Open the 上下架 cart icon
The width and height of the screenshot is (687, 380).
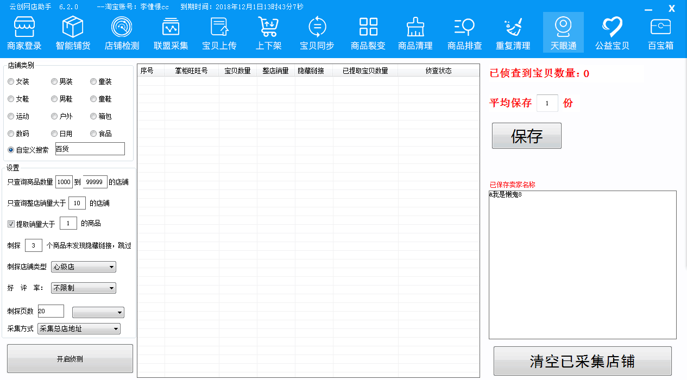coord(269,33)
